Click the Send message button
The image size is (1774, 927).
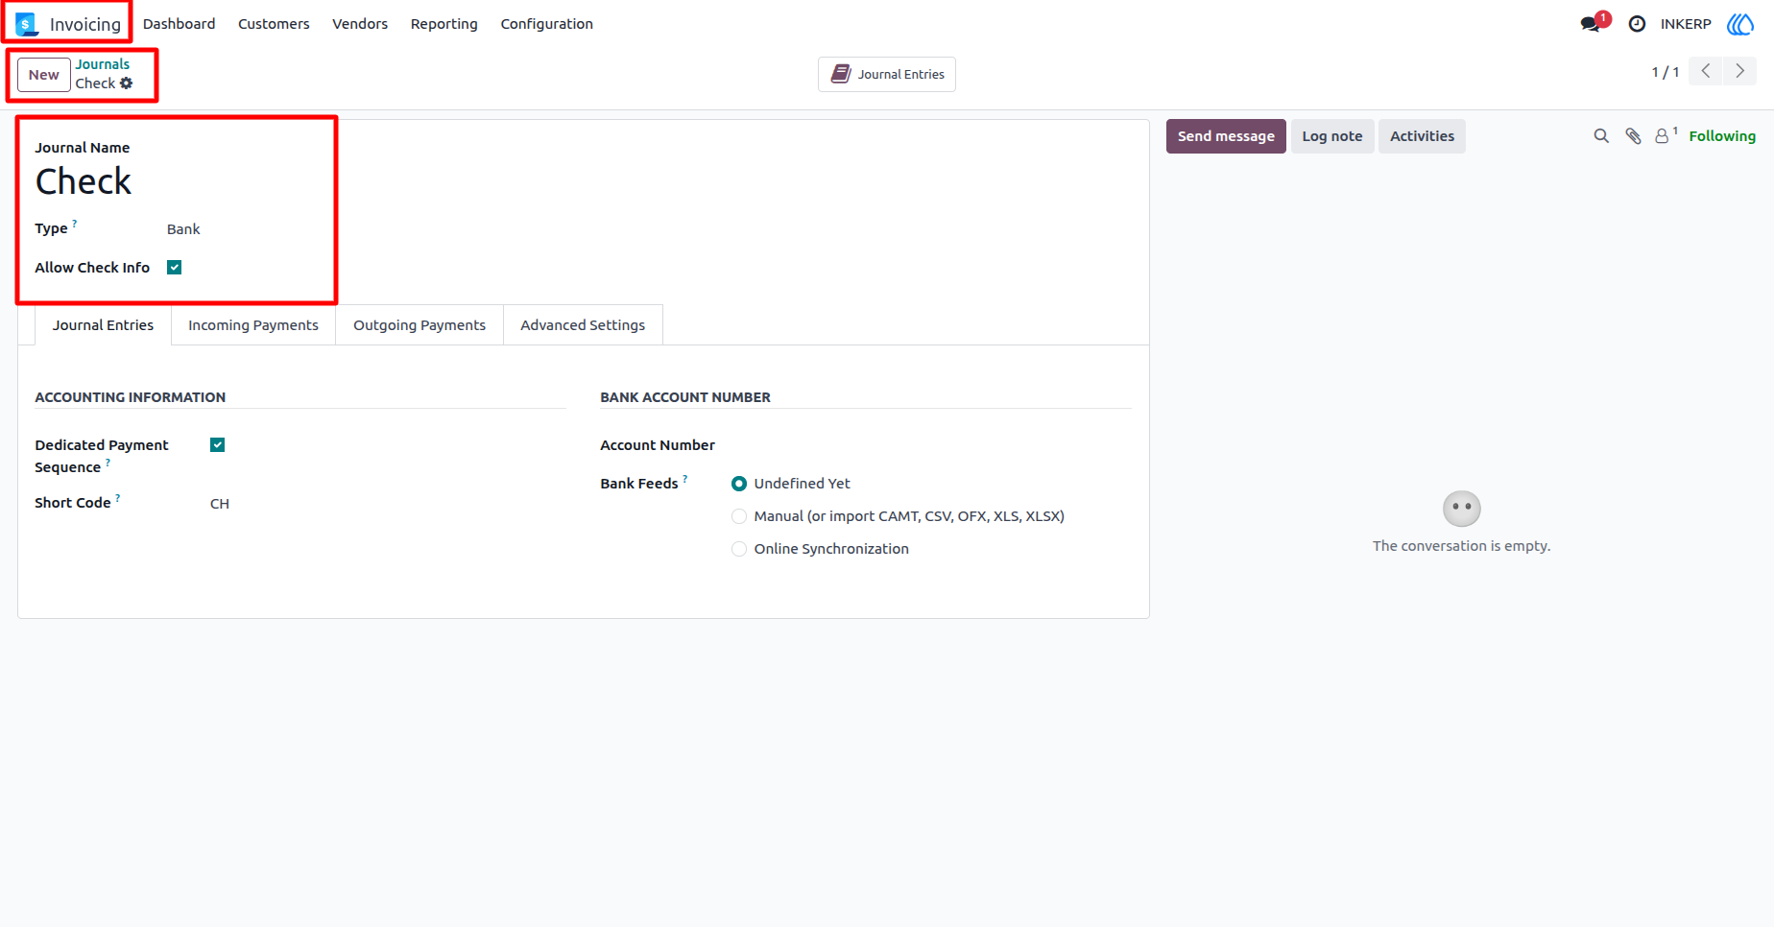coord(1226,136)
